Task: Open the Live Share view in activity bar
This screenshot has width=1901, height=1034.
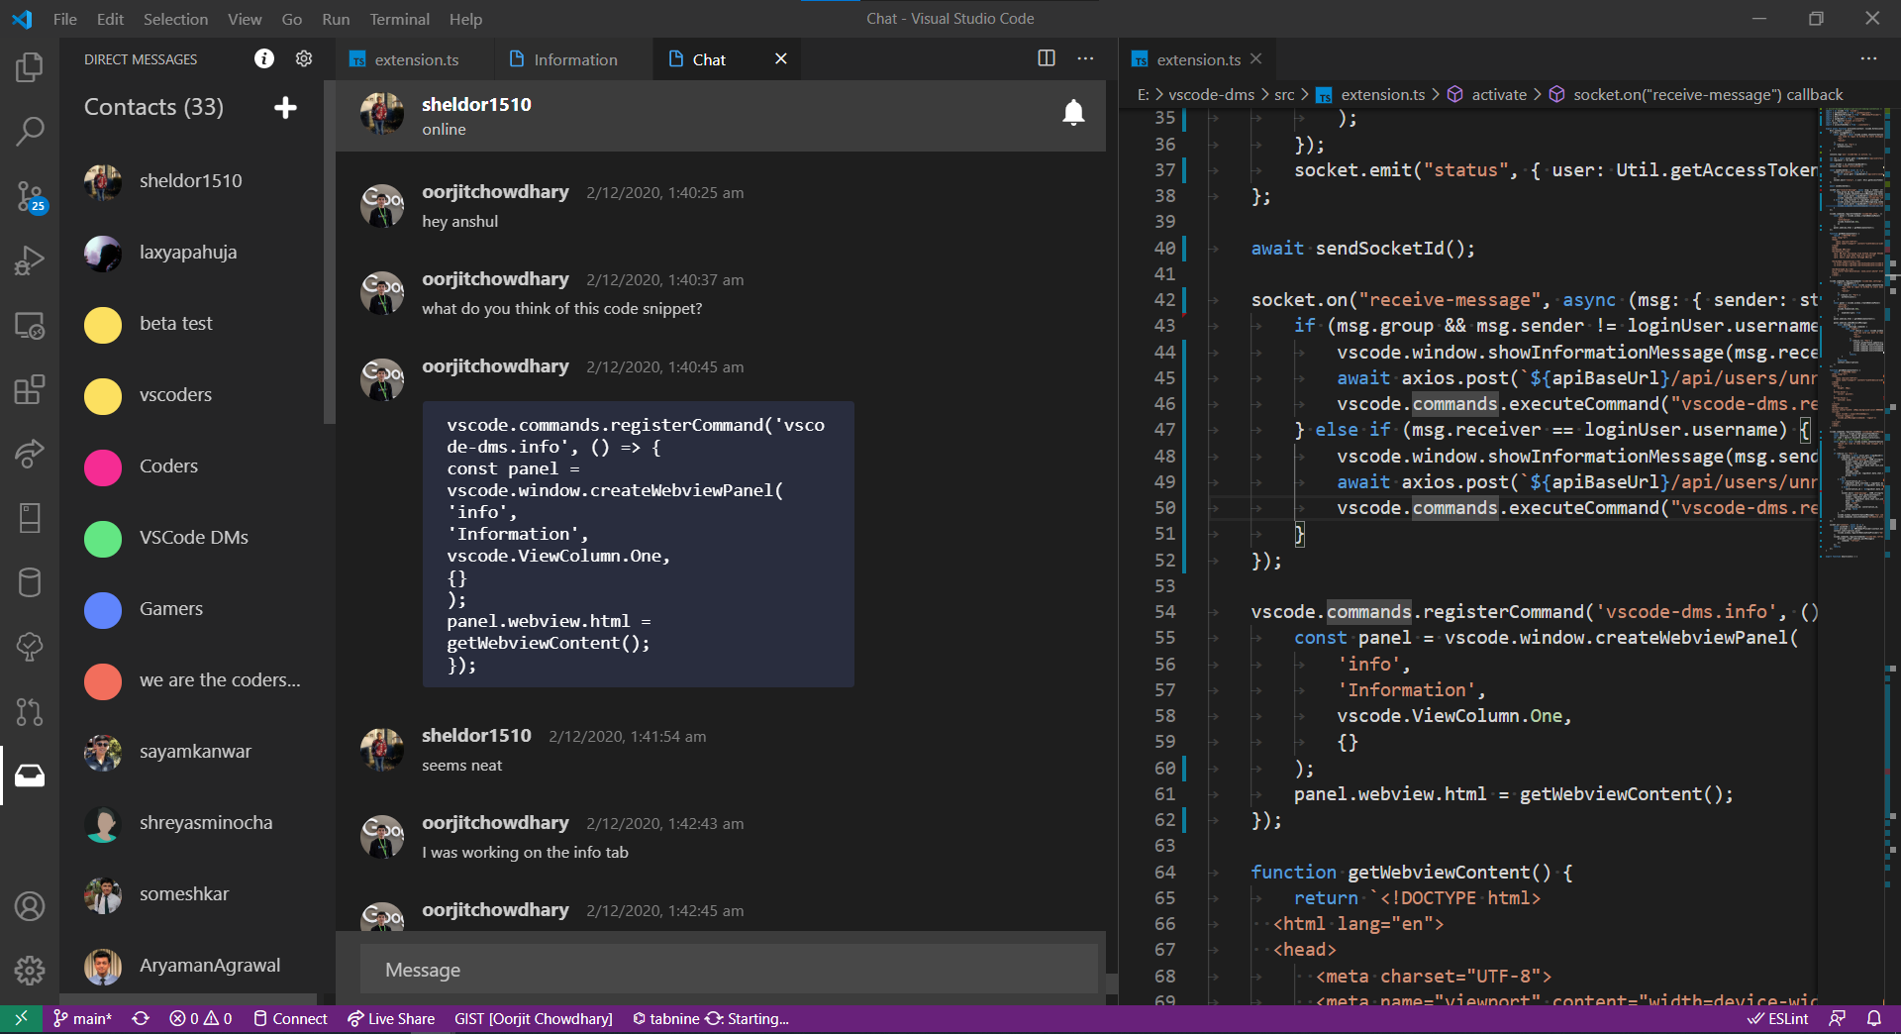Action: click(x=30, y=454)
